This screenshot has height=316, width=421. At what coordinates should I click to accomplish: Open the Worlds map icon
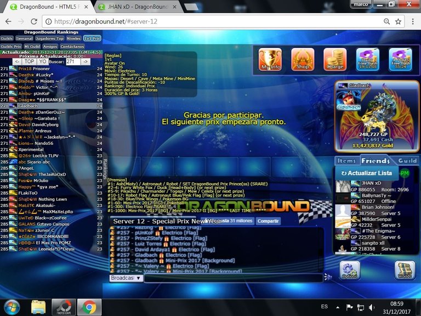(x=405, y=270)
